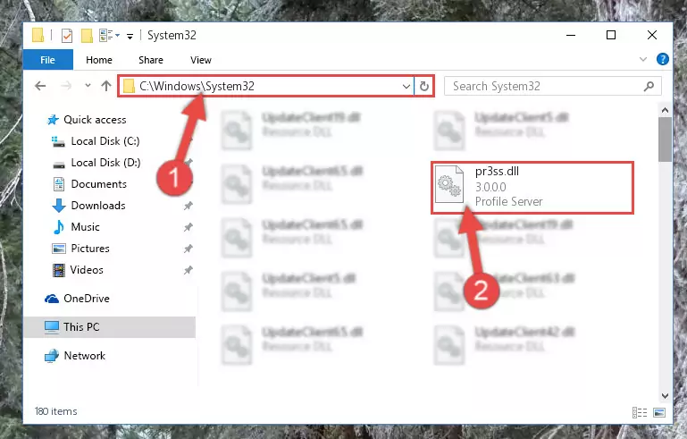Open the Help question mark icon

pos(663,59)
